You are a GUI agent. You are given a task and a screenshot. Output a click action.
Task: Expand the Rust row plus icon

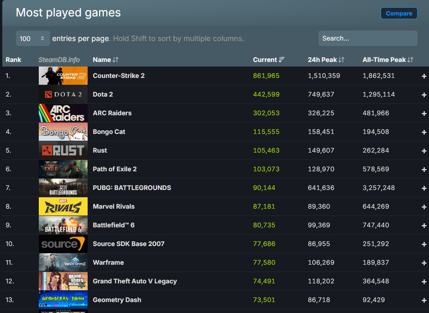pos(424,151)
